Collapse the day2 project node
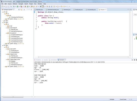The image size is (137, 101). 2,23
